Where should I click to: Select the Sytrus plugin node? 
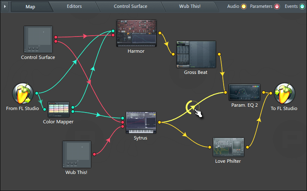141,122
